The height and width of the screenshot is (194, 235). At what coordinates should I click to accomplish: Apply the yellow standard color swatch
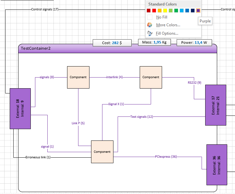tap(165, 10)
